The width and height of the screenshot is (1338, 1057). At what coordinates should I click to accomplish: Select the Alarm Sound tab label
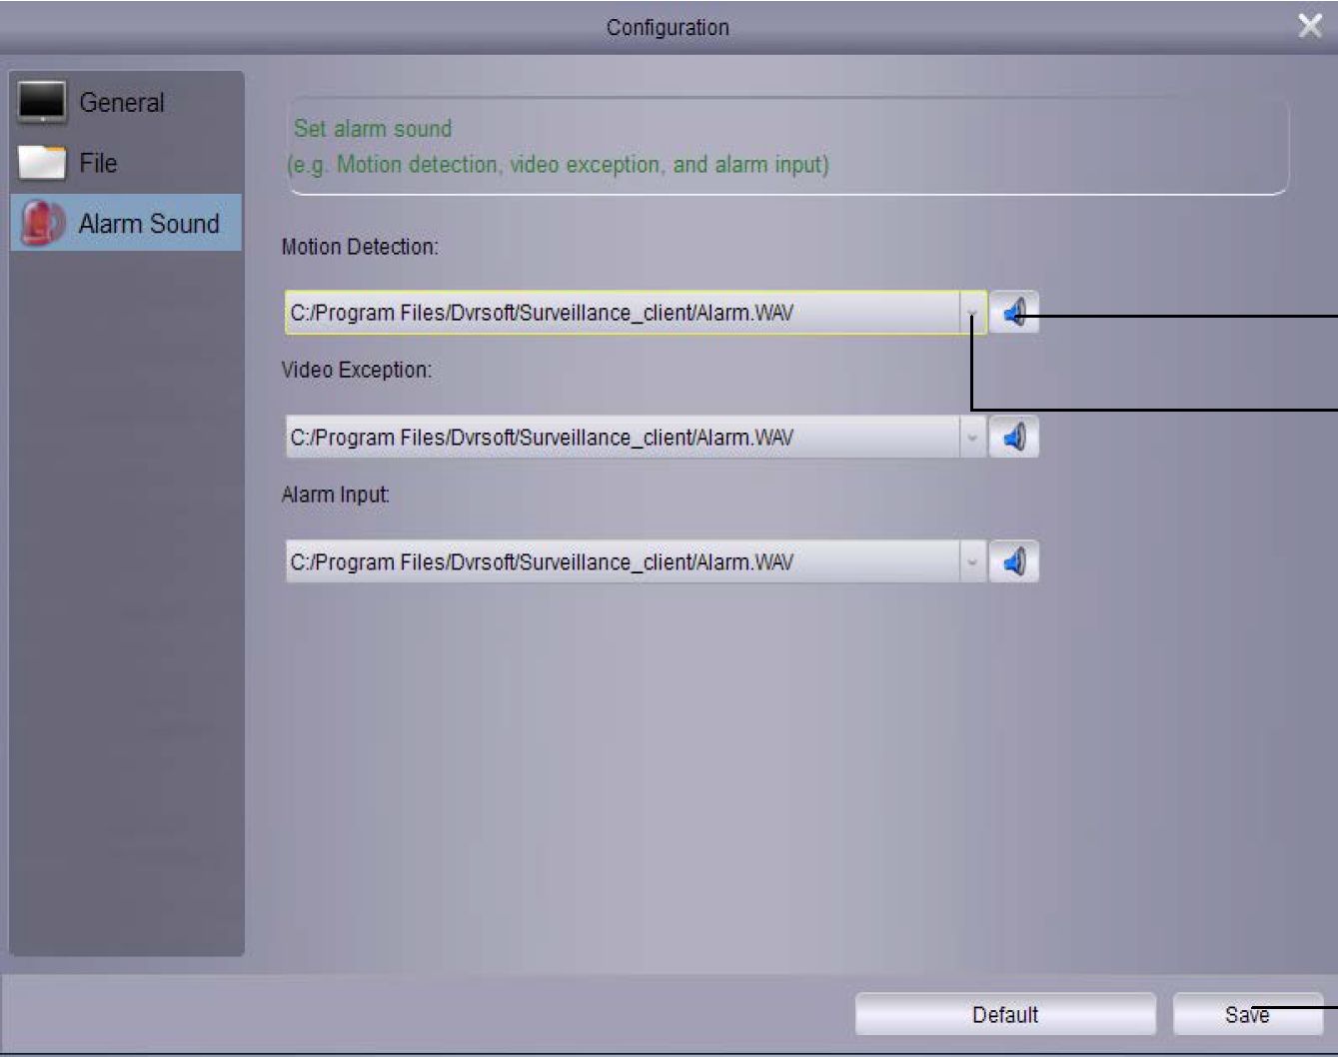[149, 224]
